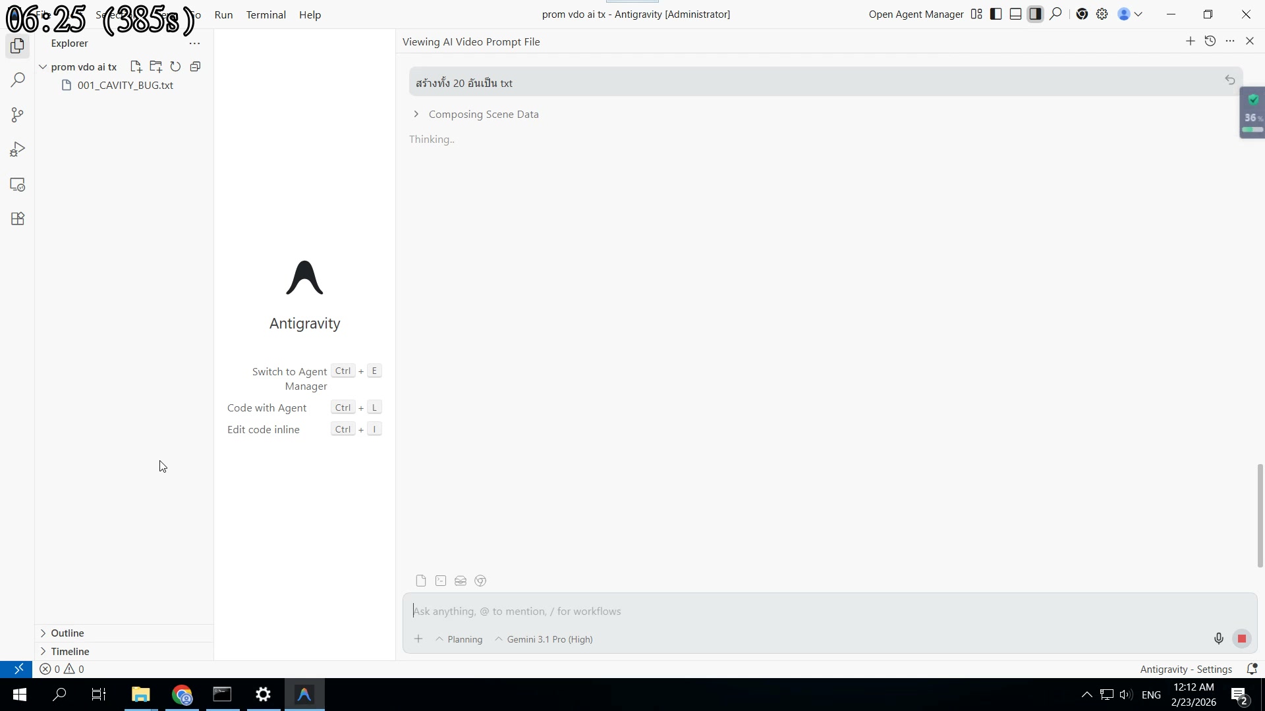
Task: Toggle the agent secondary side bar
Action: tap(1035, 14)
